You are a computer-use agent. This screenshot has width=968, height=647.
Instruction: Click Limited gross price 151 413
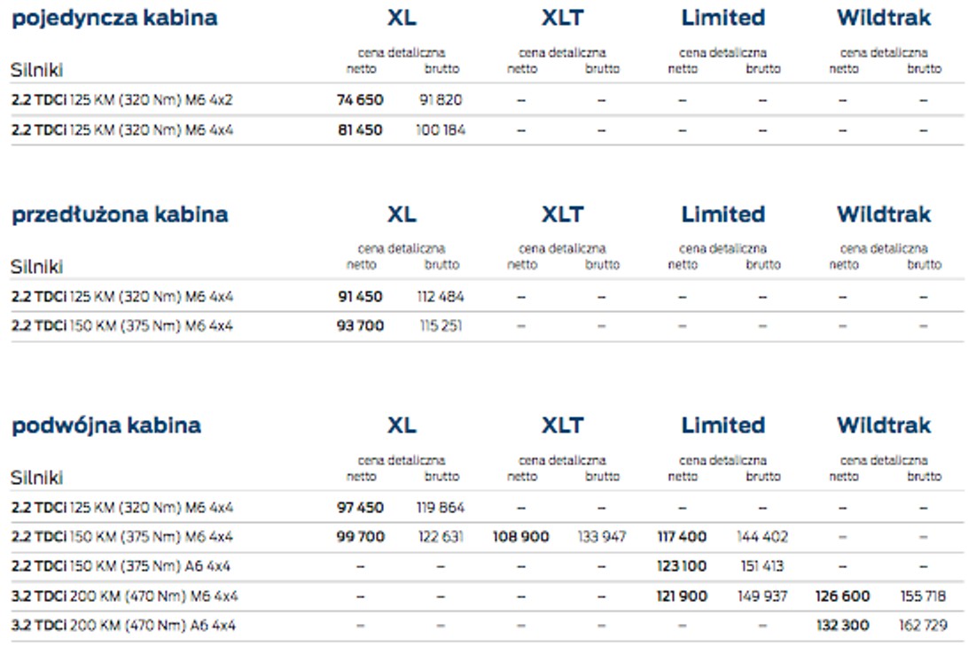point(761,565)
